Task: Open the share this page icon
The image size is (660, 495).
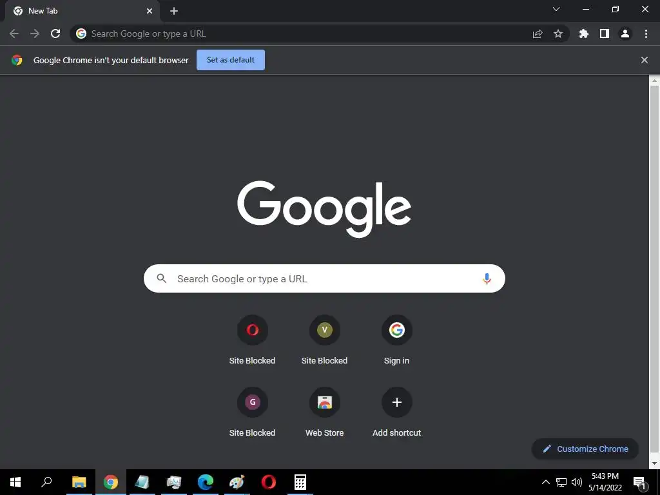Action: (538, 34)
